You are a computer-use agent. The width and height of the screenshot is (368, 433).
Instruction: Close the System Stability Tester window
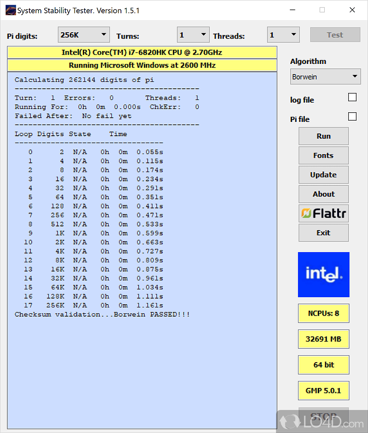point(352,10)
